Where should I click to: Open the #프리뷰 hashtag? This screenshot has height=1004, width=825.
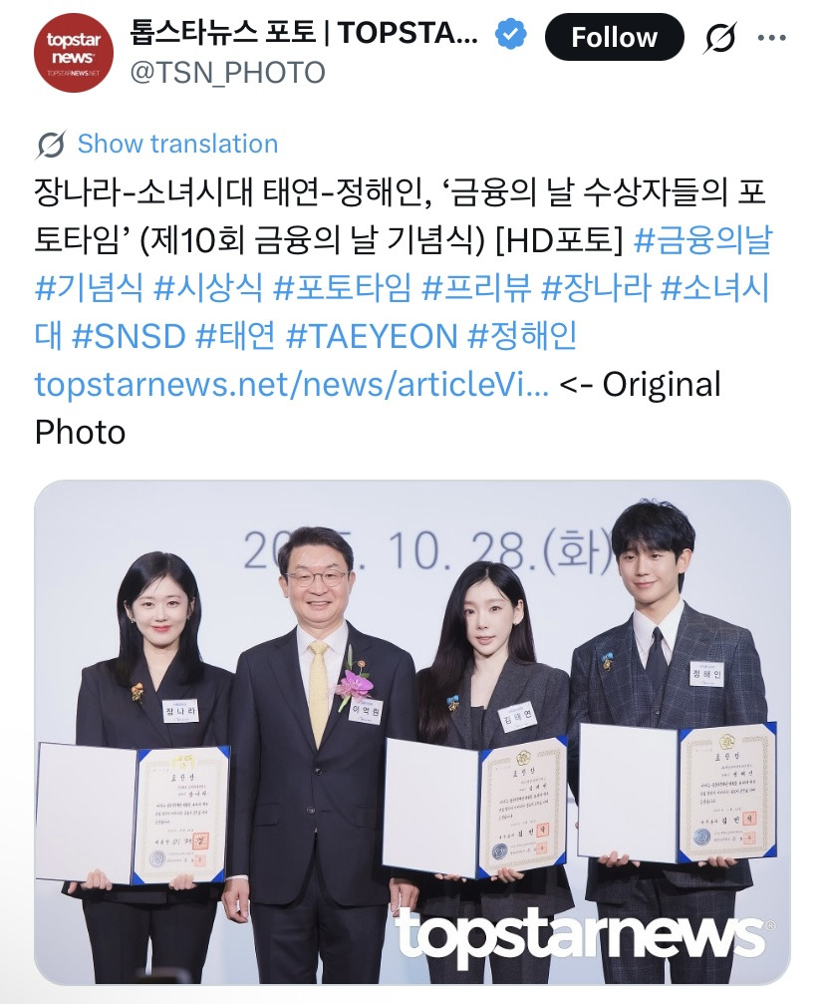pos(476,288)
